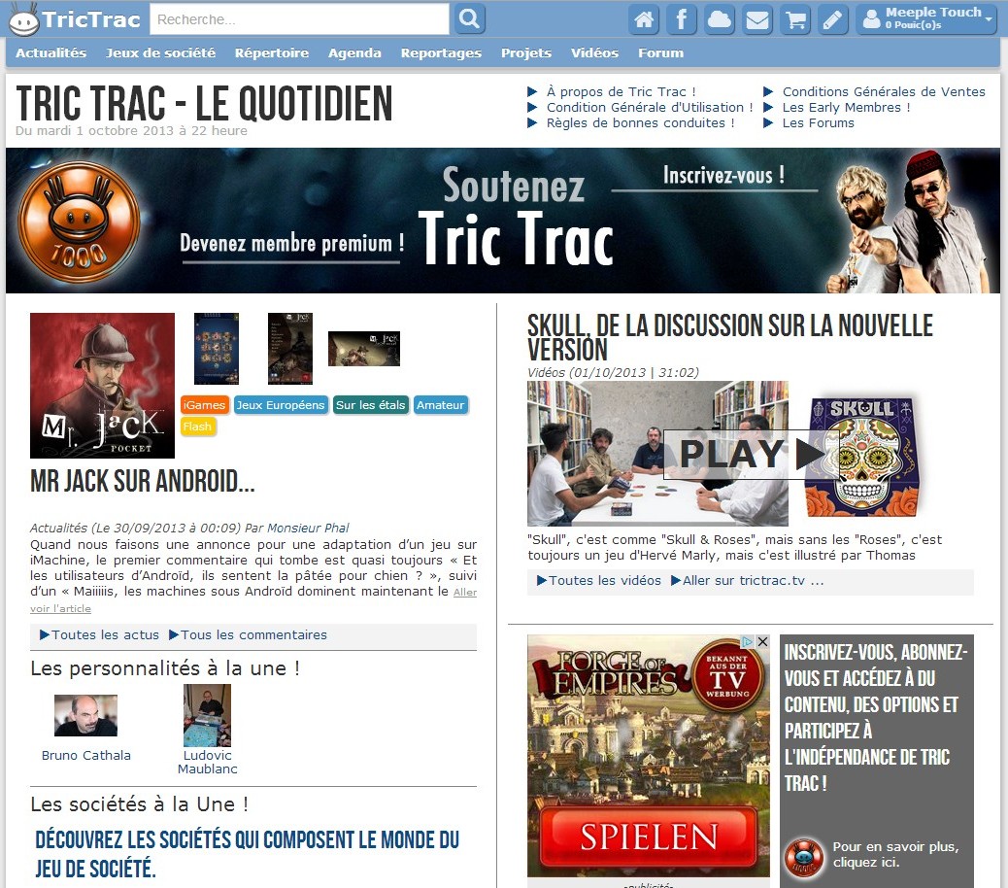Click the AdChoices icon on the ad
The image size is (1008, 888).
click(747, 642)
